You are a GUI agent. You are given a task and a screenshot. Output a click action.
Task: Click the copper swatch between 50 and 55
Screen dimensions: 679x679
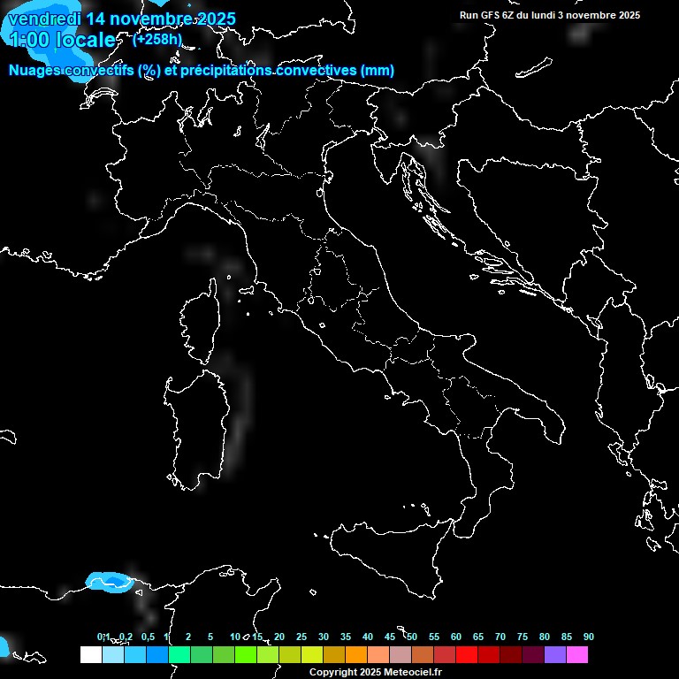tap(423, 654)
